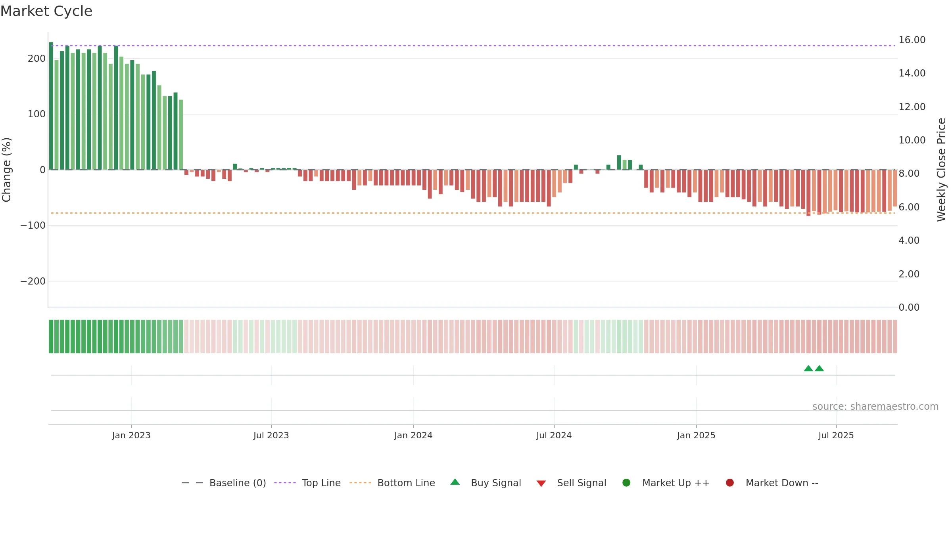
Task: Click the second buy signal marker on timeline
Action: [x=819, y=369]
